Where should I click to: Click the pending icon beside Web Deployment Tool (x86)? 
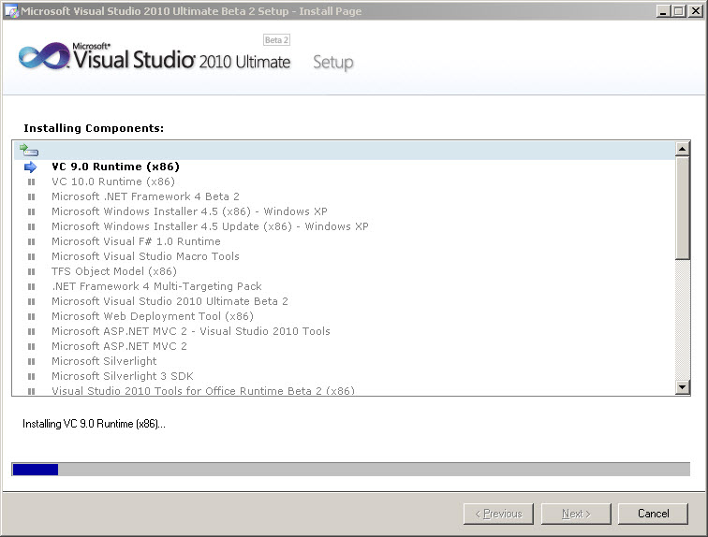click(x=31, y=316)
